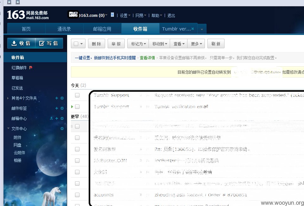The width and height of the screenshot is (304, 206).
Task: Tick the checkbox for accounts receipt mail
Action: (77, 195)
